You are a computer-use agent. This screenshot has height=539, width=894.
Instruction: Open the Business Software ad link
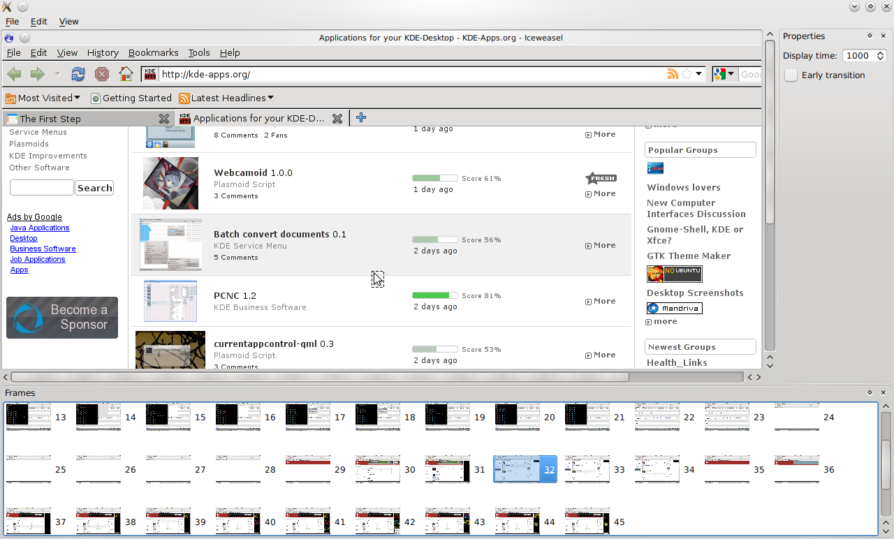tap(43, 249)
